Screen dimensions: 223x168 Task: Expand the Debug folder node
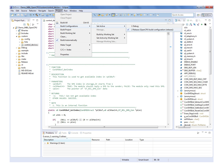[x=16, y=48]
